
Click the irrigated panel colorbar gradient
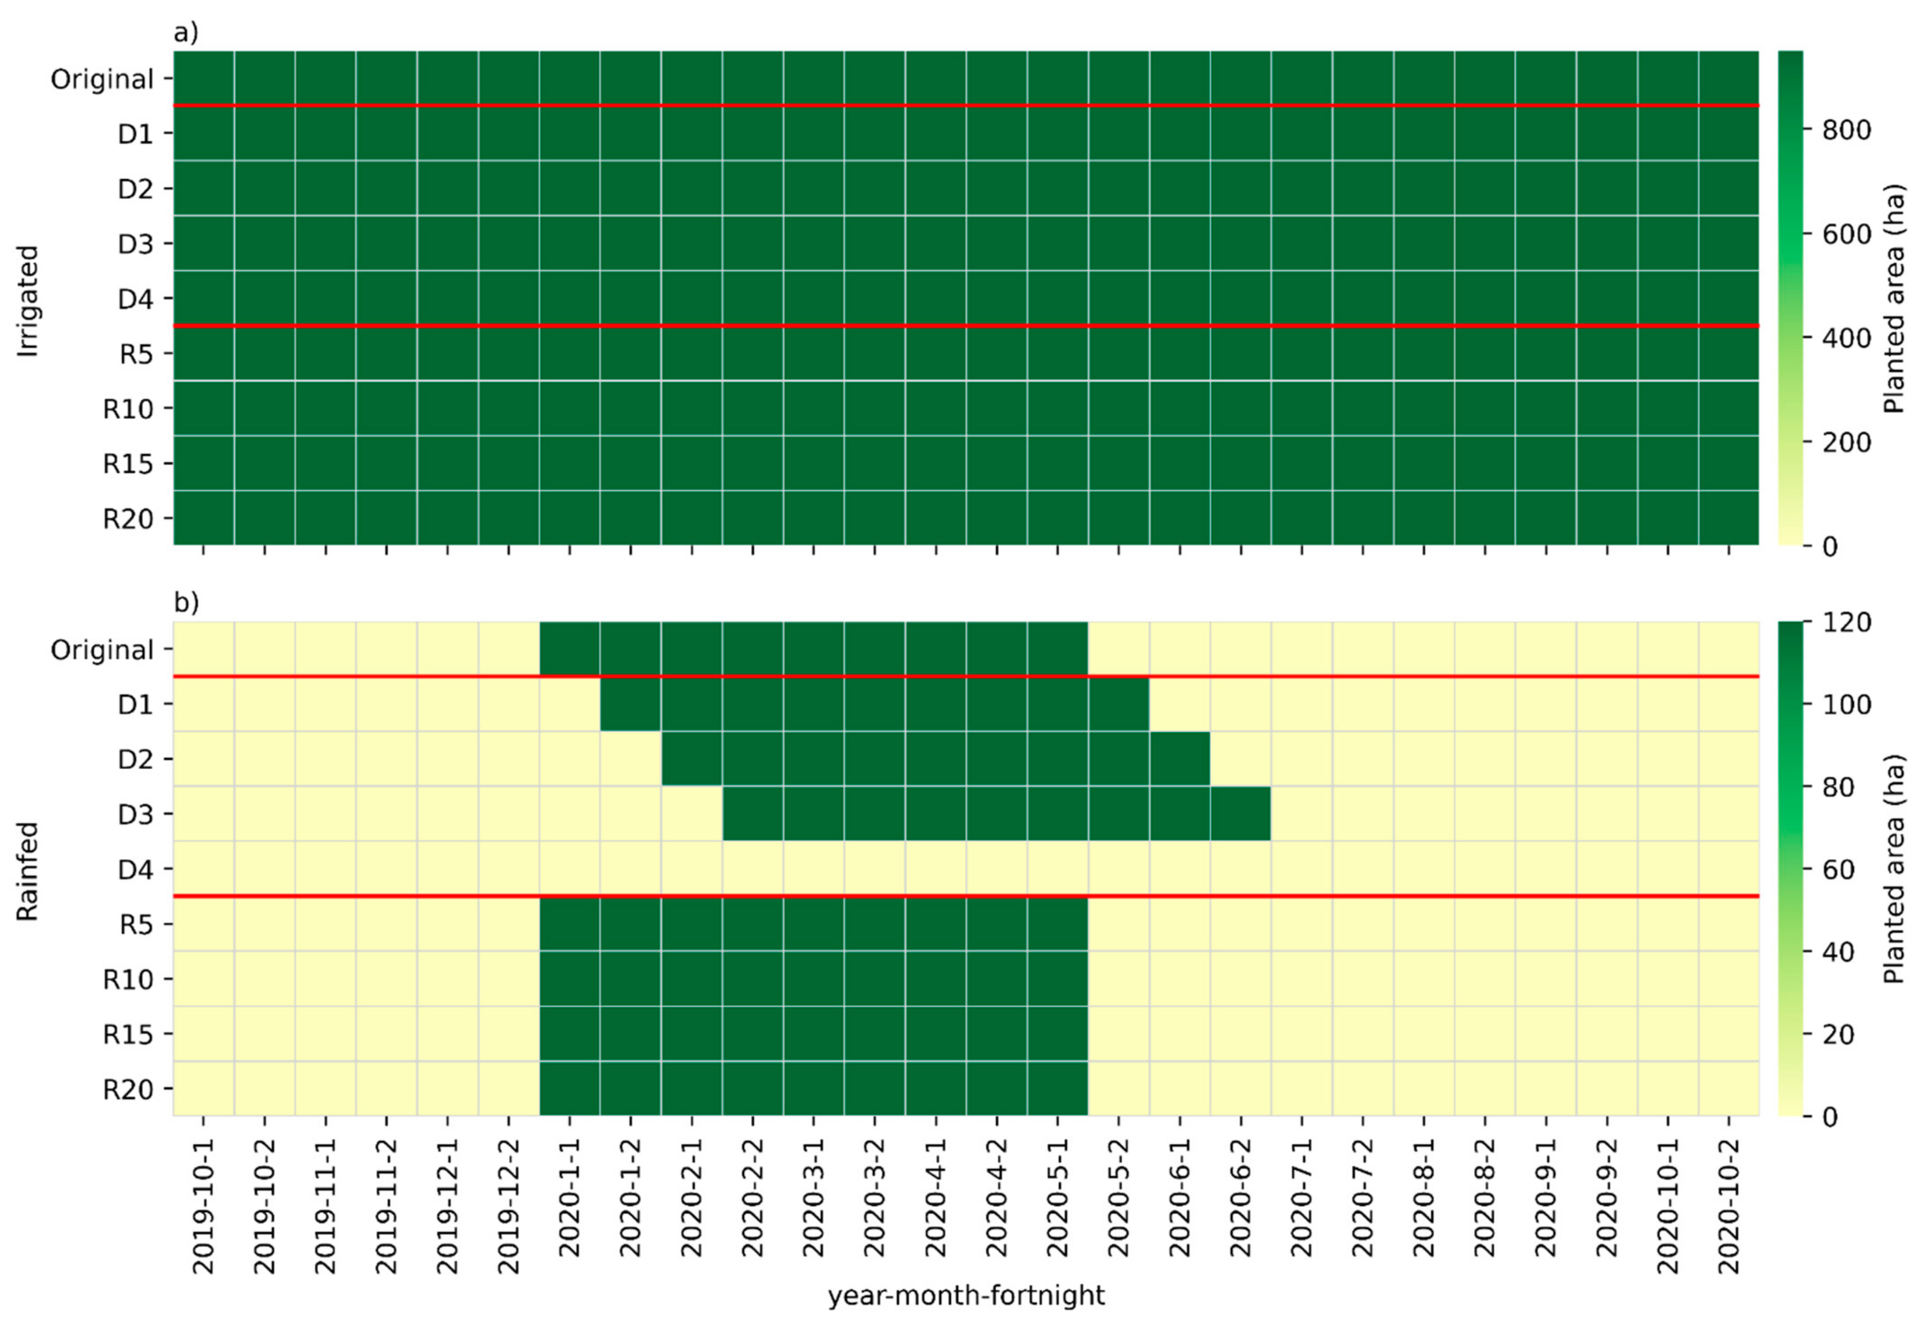[x=1790, y=297]
